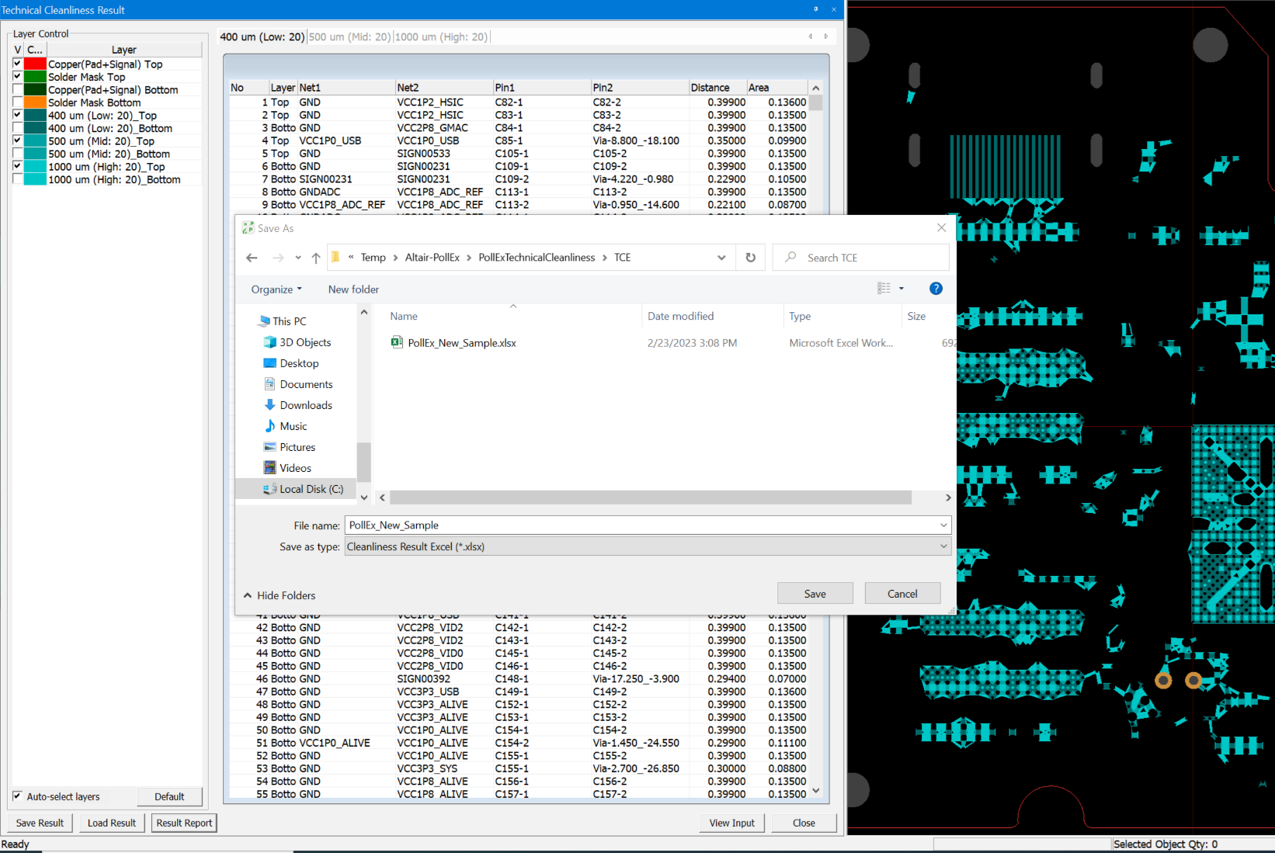Switch to the 500 um (Mid: 20) tab
The height and width of the screenshot is (853, 1275).
tap(350, 36)
